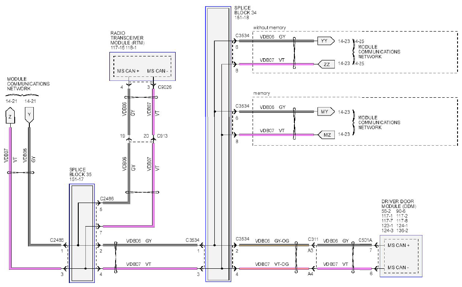Click 'MS CAN +' inside the DDM box
The image size is (462, 287).
pos(399,246)
